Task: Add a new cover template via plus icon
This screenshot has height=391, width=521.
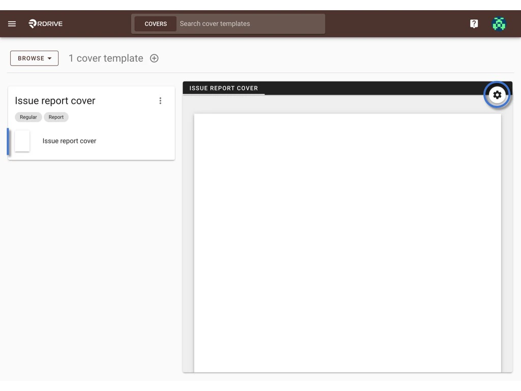Action: pyautogui.click(x=154, y=58)
